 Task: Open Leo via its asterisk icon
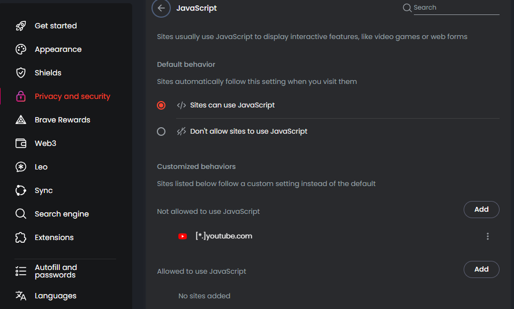coord(21,167)
